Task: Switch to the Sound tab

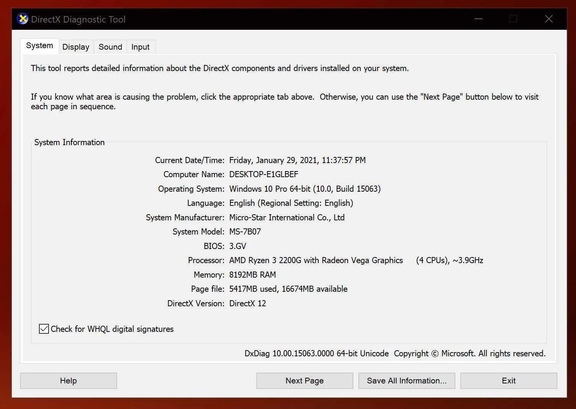Action: click(110, 47)
